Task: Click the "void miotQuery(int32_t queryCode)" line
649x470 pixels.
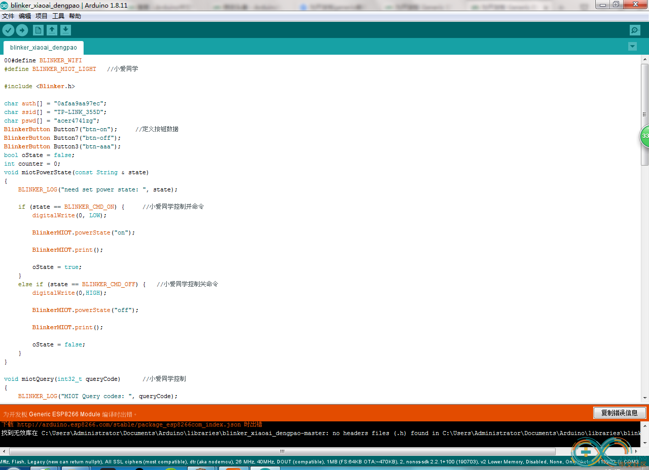Action: click(95, 379)
